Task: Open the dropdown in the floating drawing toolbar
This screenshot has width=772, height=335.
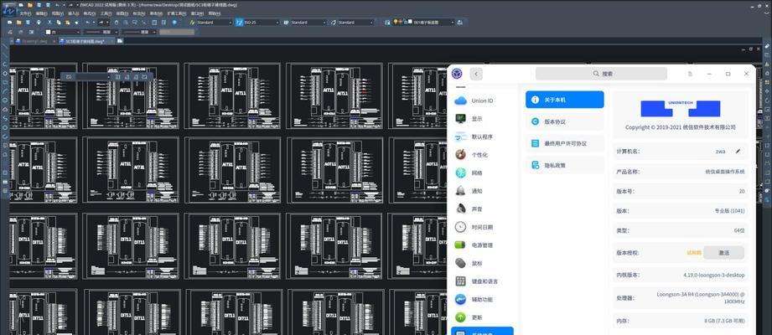Action: 109,77
